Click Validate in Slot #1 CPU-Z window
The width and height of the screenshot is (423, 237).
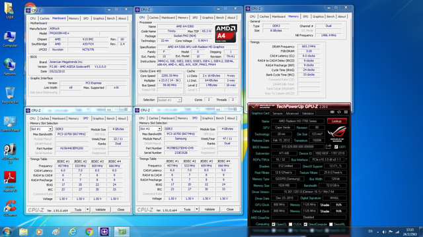100,209
